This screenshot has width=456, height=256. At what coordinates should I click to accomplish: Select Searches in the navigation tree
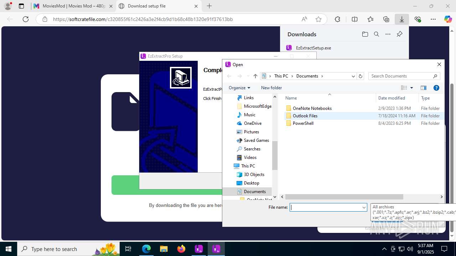[x=252, y=149]
